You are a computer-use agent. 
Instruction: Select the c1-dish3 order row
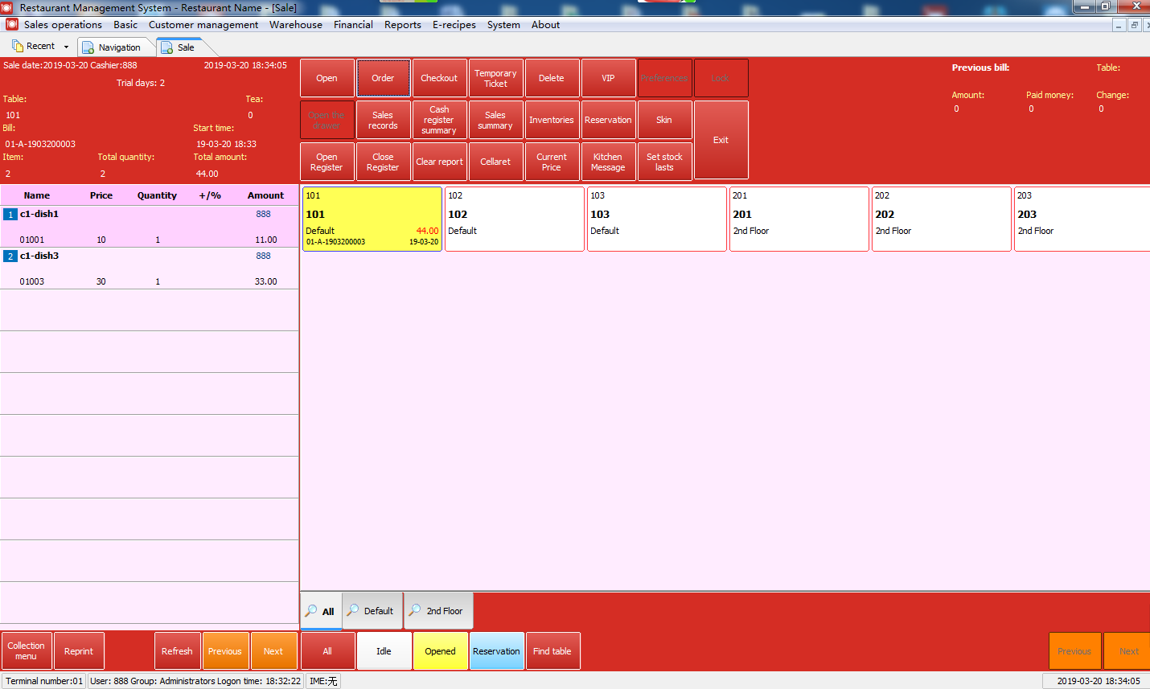point(149,268)
